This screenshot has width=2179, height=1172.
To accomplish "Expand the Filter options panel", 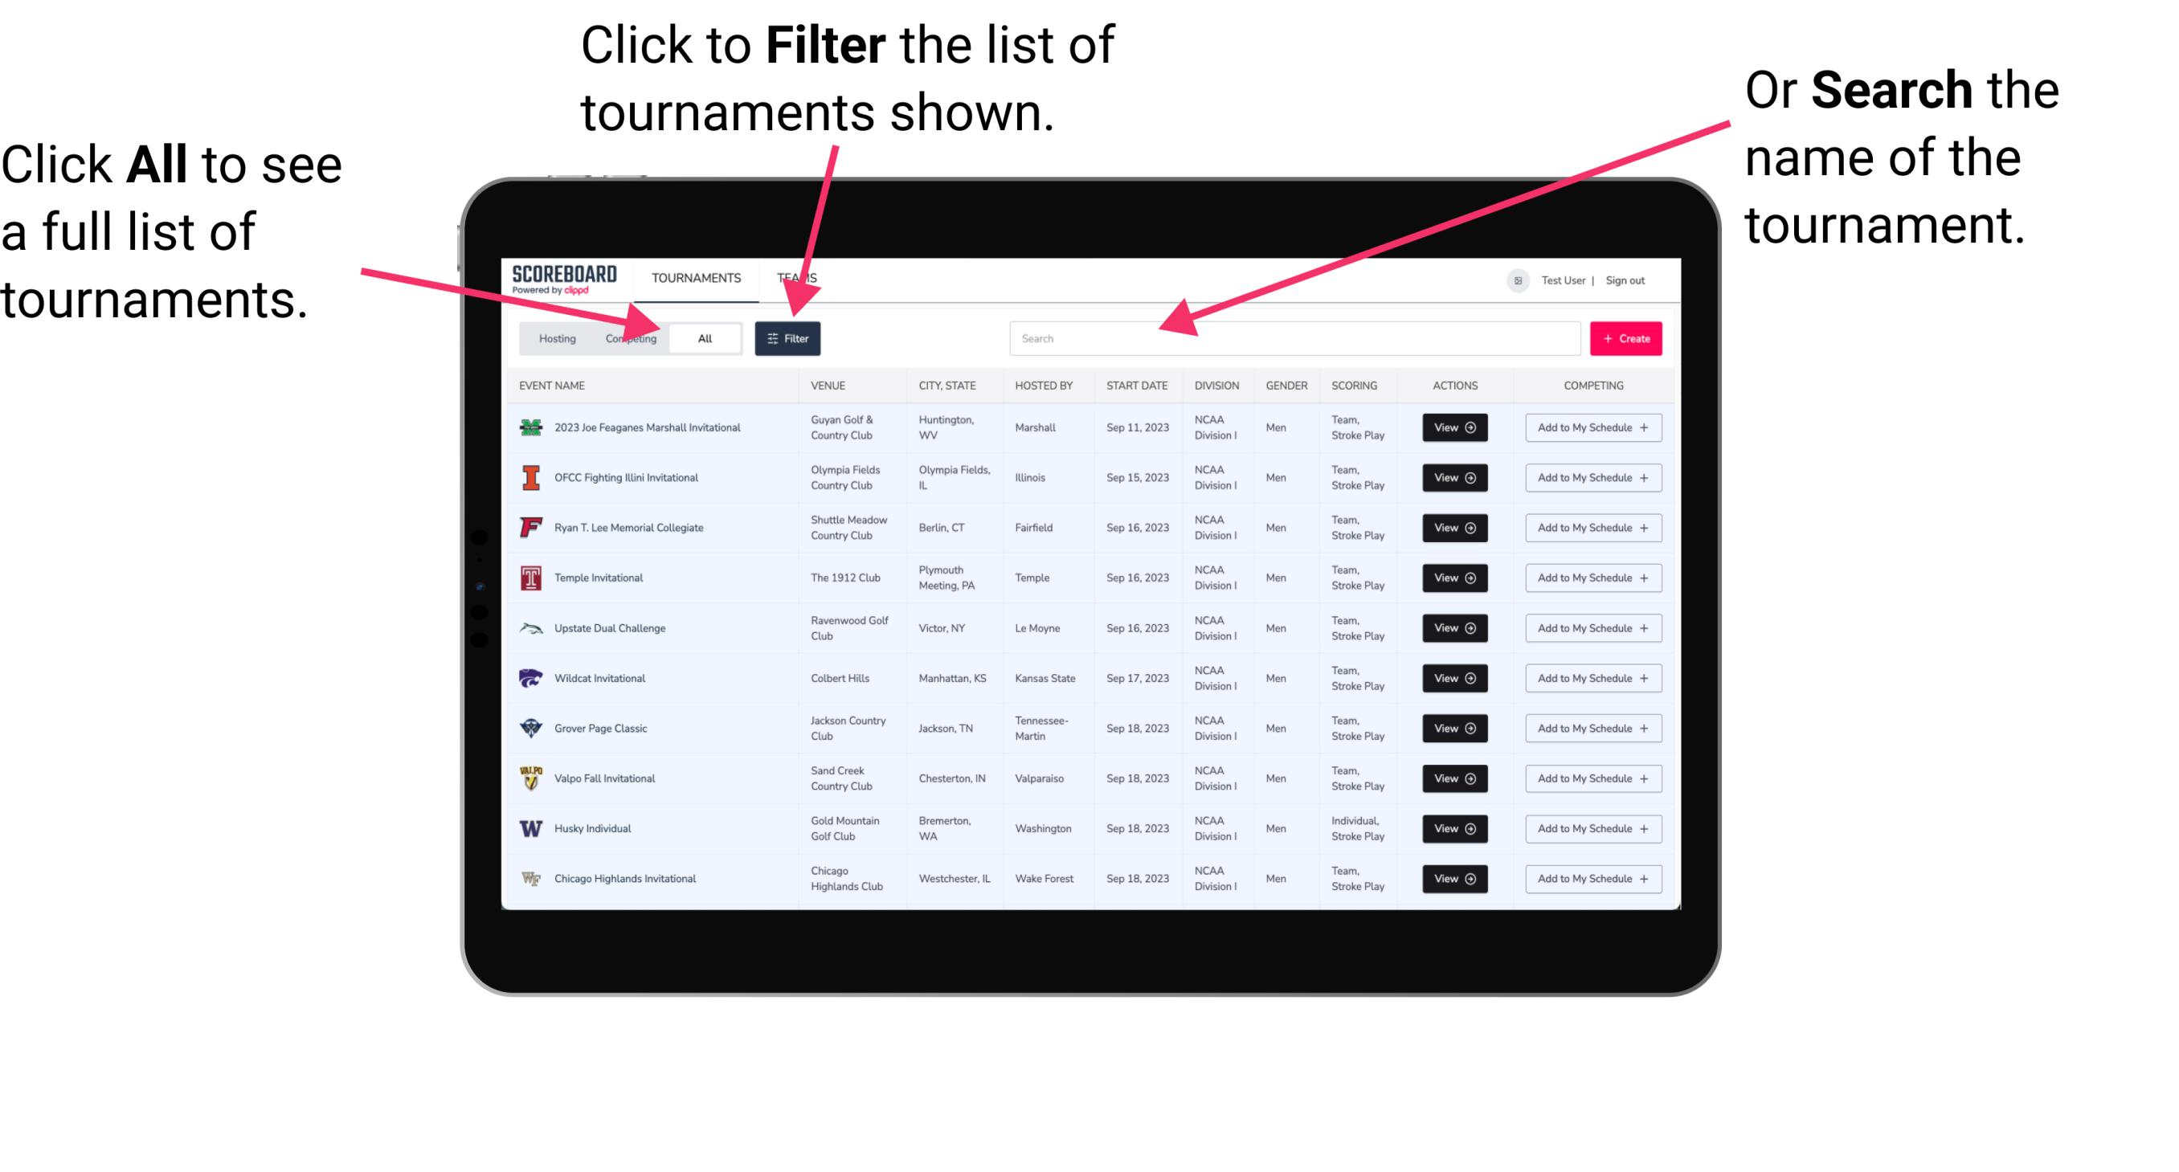I will point(789,337).
